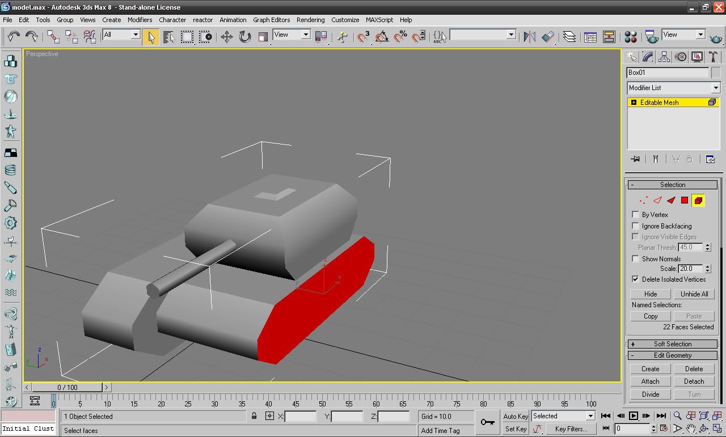Toggle Set Key animation mode
Screen dimensions: 726x437
(516, 429)
